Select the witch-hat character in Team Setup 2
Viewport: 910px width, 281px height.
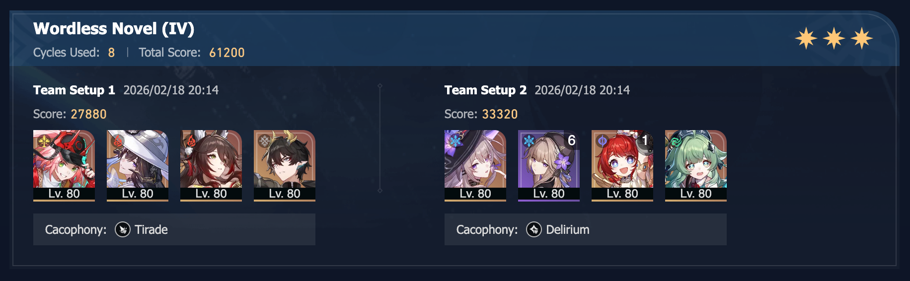coord(475,165)
